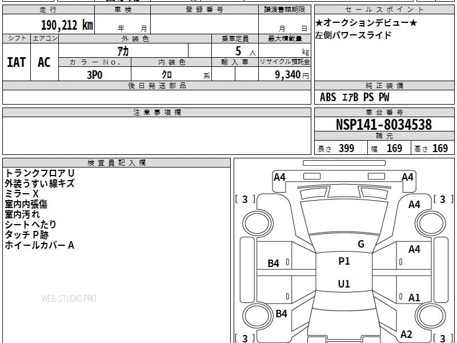This screenshot has width=457, height=343.
Task: Click the 乗車定員 header
Action: [x=235, y=38]
